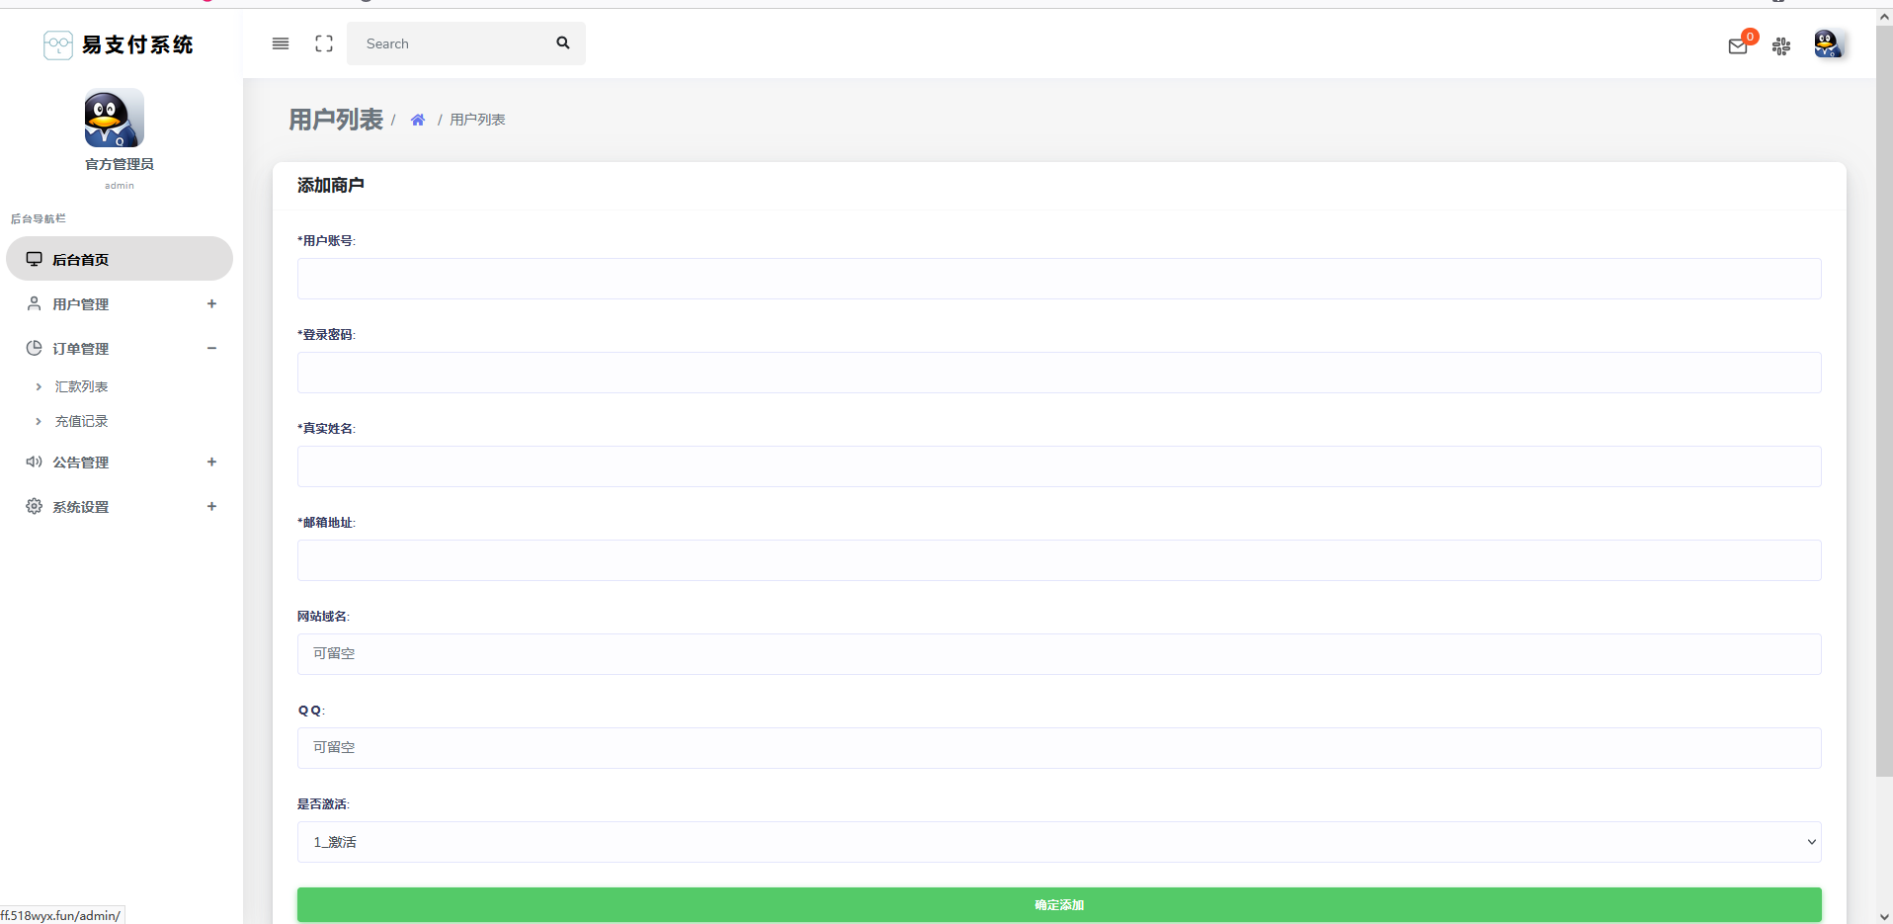Screen dimensions: 1893x924
Task: Click the 邮箱地址 input field
Action: coord(1059,560)
